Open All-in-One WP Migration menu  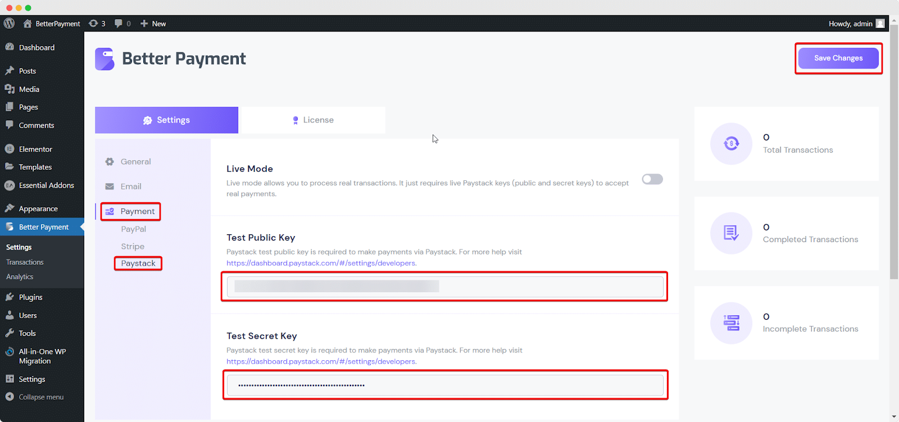tap(42, 356)
